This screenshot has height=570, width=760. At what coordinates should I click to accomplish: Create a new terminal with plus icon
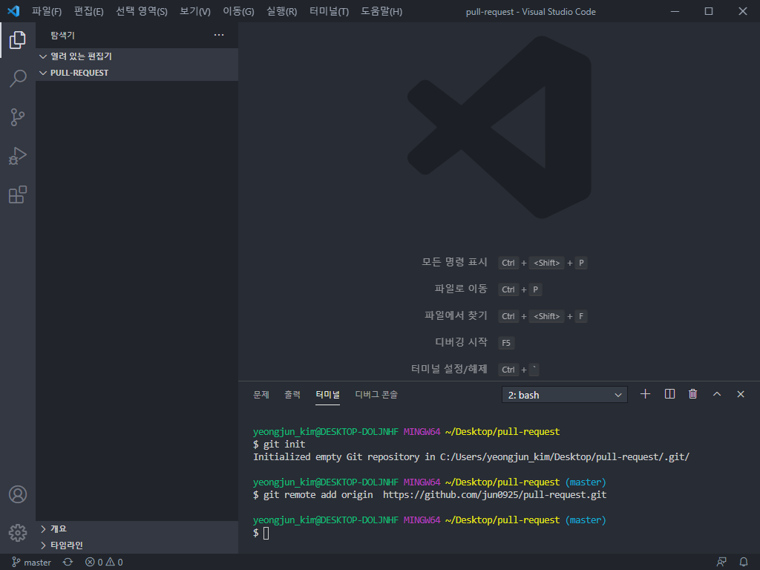tap(645, 394)
